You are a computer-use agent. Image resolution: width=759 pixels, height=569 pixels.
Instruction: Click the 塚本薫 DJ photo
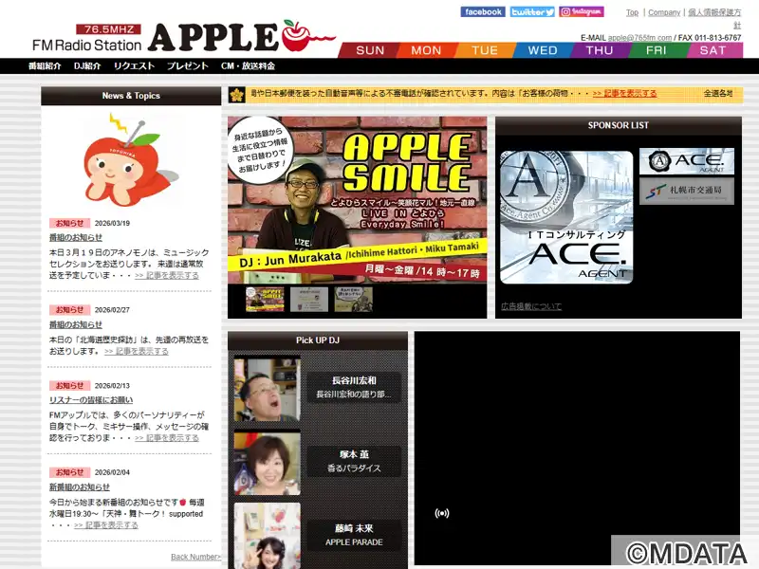tap(268, 464)
